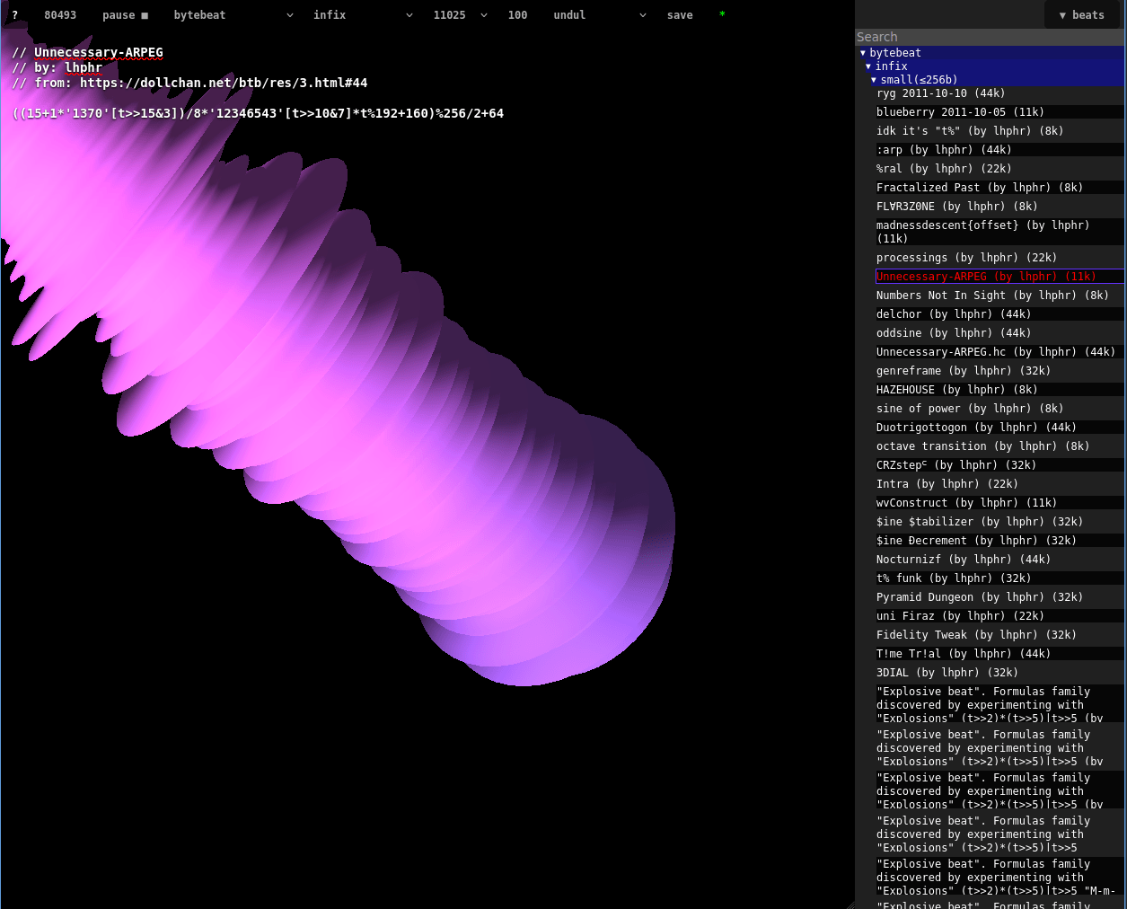Click the bytebeat formula code text
Screen dimensions: 1127x909
[x=258, y=113]
